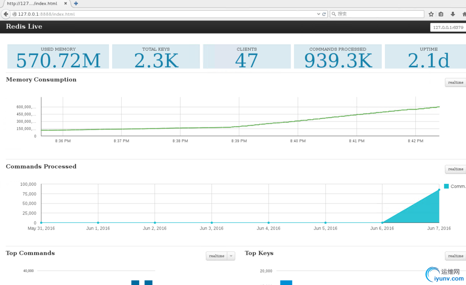Click the 600,000,... memory axis label
466x285 pixels.
(26, 107)
